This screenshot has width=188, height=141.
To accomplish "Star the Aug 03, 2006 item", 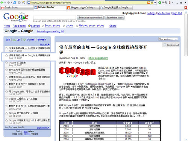I will click(x=6, y=84).
